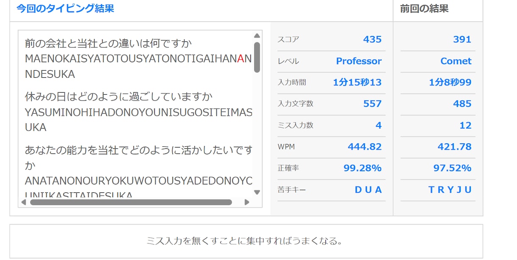Click the current score value 435
This screenshot has width=517, height=260.
[372, 39]
